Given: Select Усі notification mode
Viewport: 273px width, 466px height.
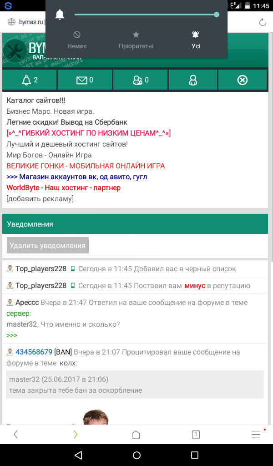Looking at the screenshot, I should [196, 41].
